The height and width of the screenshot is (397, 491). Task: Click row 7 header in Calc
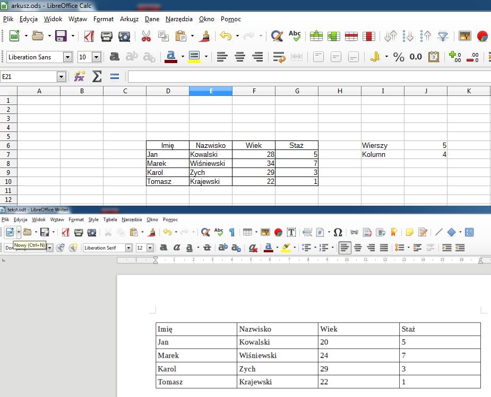click(8, 154)
